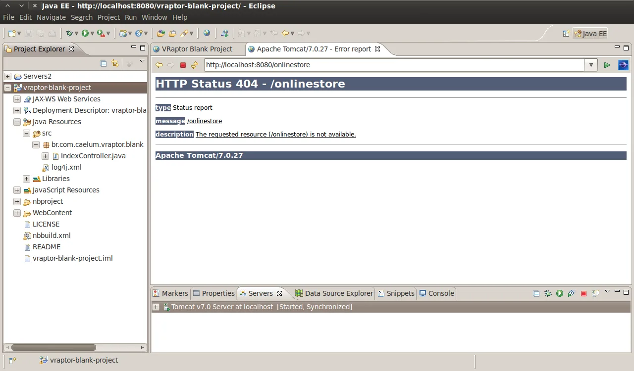
Task: Expand the Libraries node
Action: (26, 179)
